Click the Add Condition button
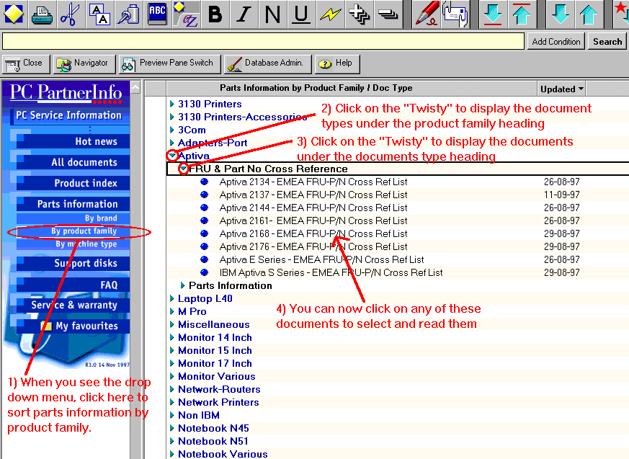The height and width of the screenshot is (459, 629). [x=556, y=42]
